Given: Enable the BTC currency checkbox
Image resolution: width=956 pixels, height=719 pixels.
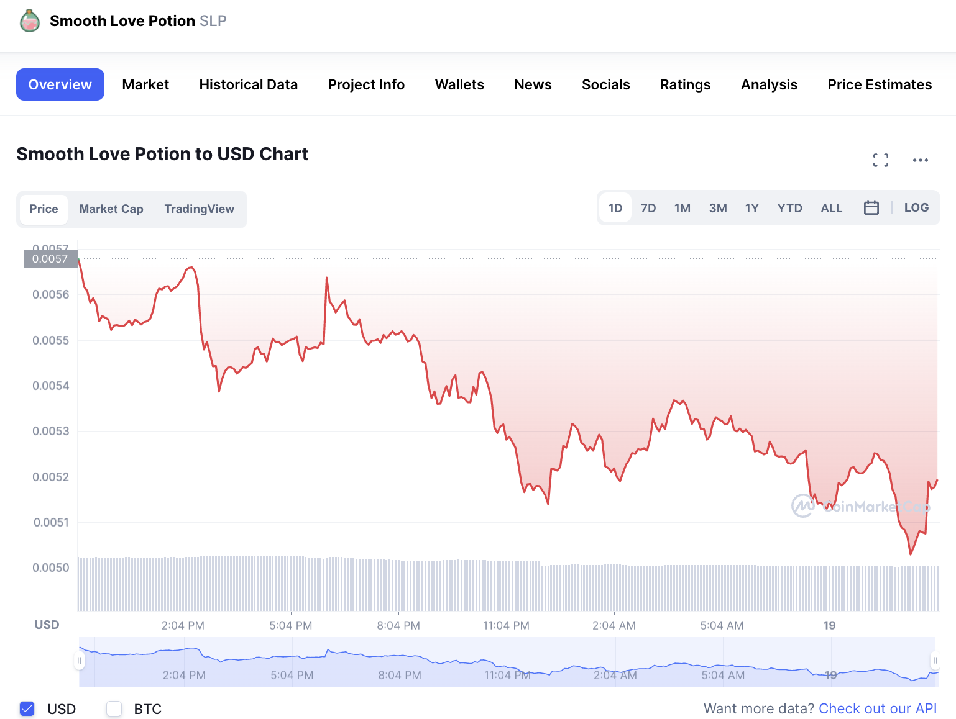Looking at the screenshot, I should click(x=114, y=708).
